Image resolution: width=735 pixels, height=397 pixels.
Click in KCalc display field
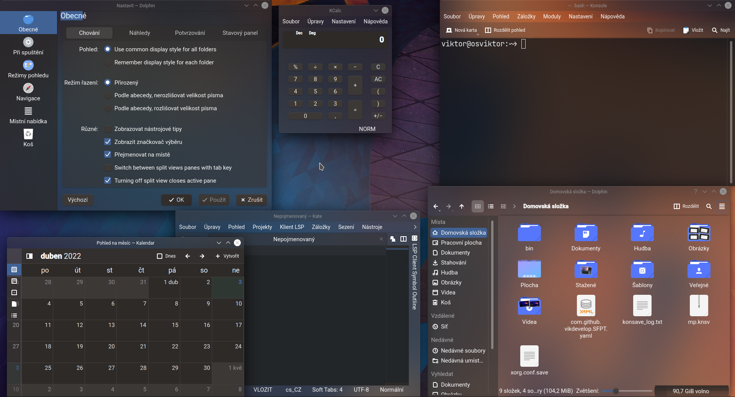click(335, 39)
